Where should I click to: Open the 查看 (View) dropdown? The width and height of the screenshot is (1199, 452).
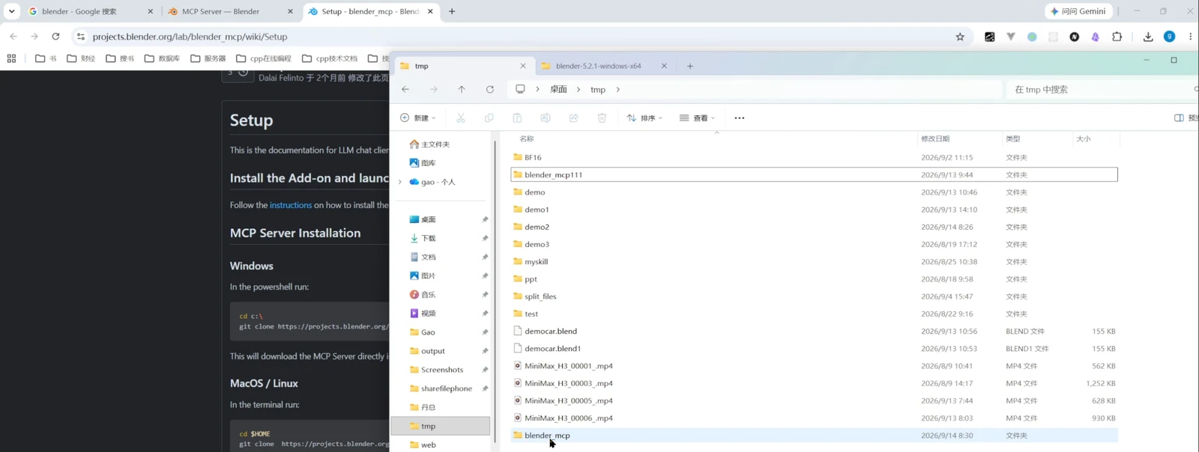pyautogui.click(x=697, y=118)
